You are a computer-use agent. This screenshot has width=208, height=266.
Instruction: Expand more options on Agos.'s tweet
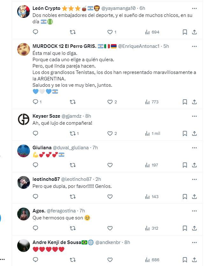(194, 211)
